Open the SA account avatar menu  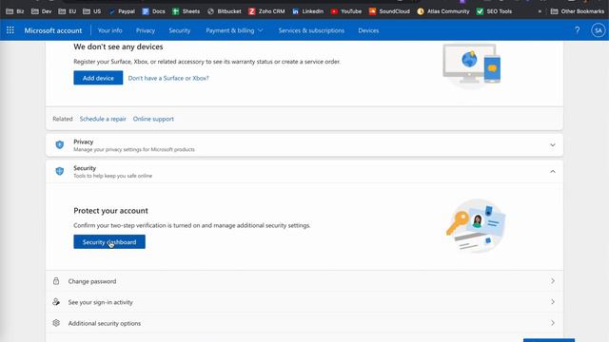point(599,30)
